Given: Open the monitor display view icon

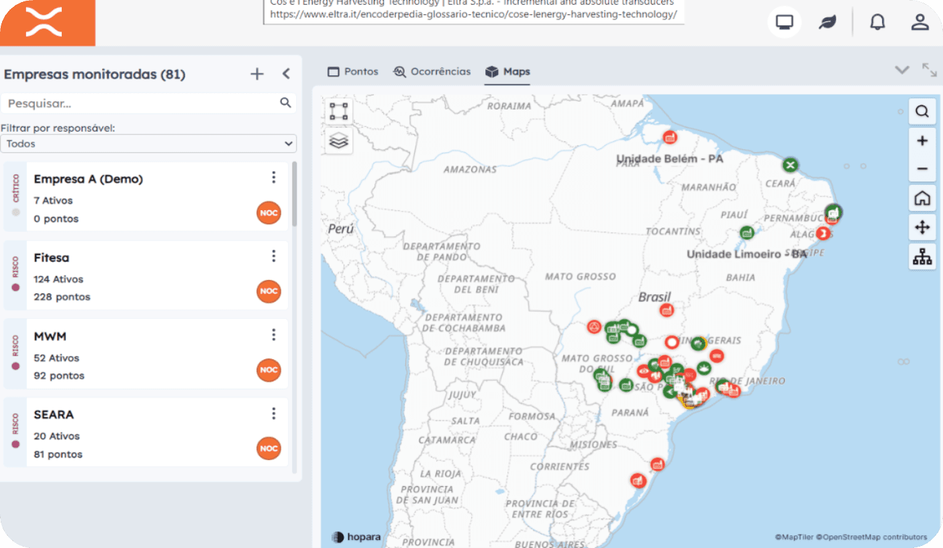Looking at the screenshot, I should (784, 22).
